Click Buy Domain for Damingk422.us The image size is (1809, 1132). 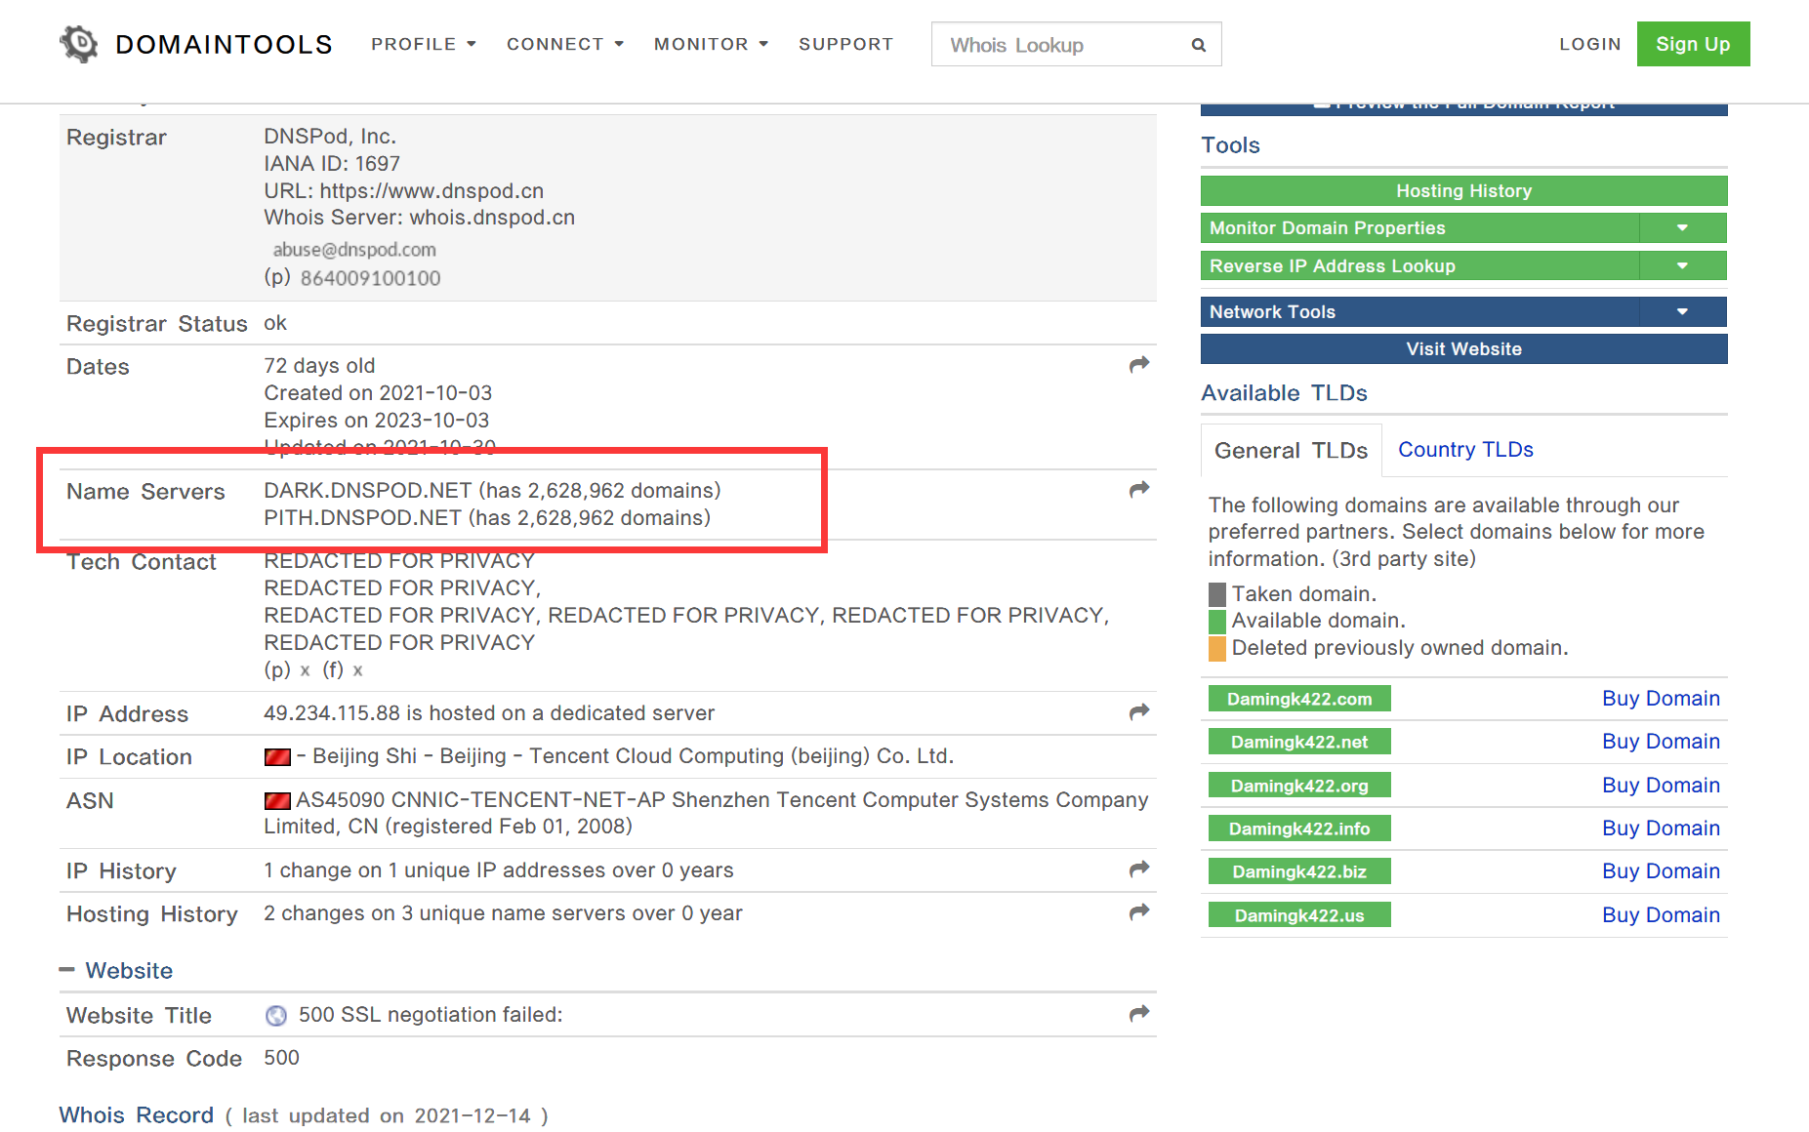pyautogui.click(x=1661, y=915)
